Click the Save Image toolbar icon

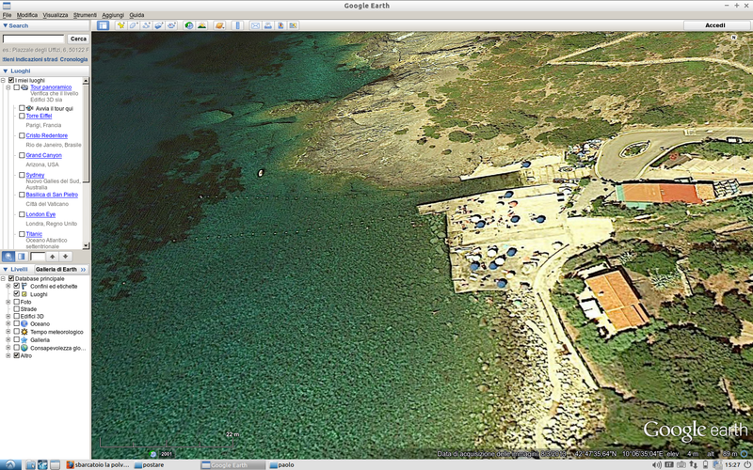pyautogui.click(x=280, y=25)
